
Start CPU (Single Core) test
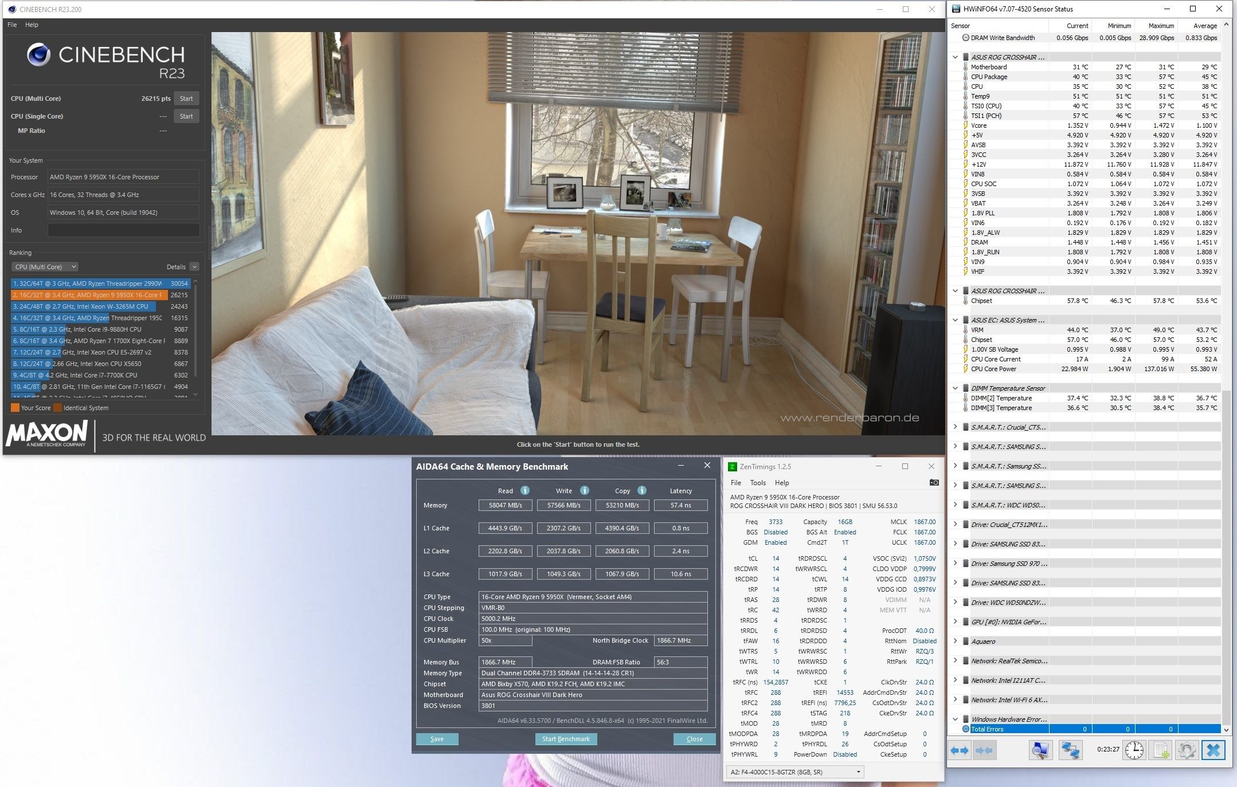click(186, 116)
